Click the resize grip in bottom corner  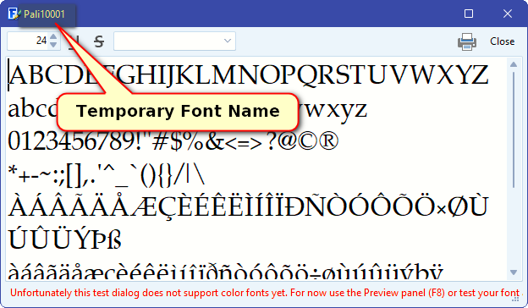tap(516, 299)
